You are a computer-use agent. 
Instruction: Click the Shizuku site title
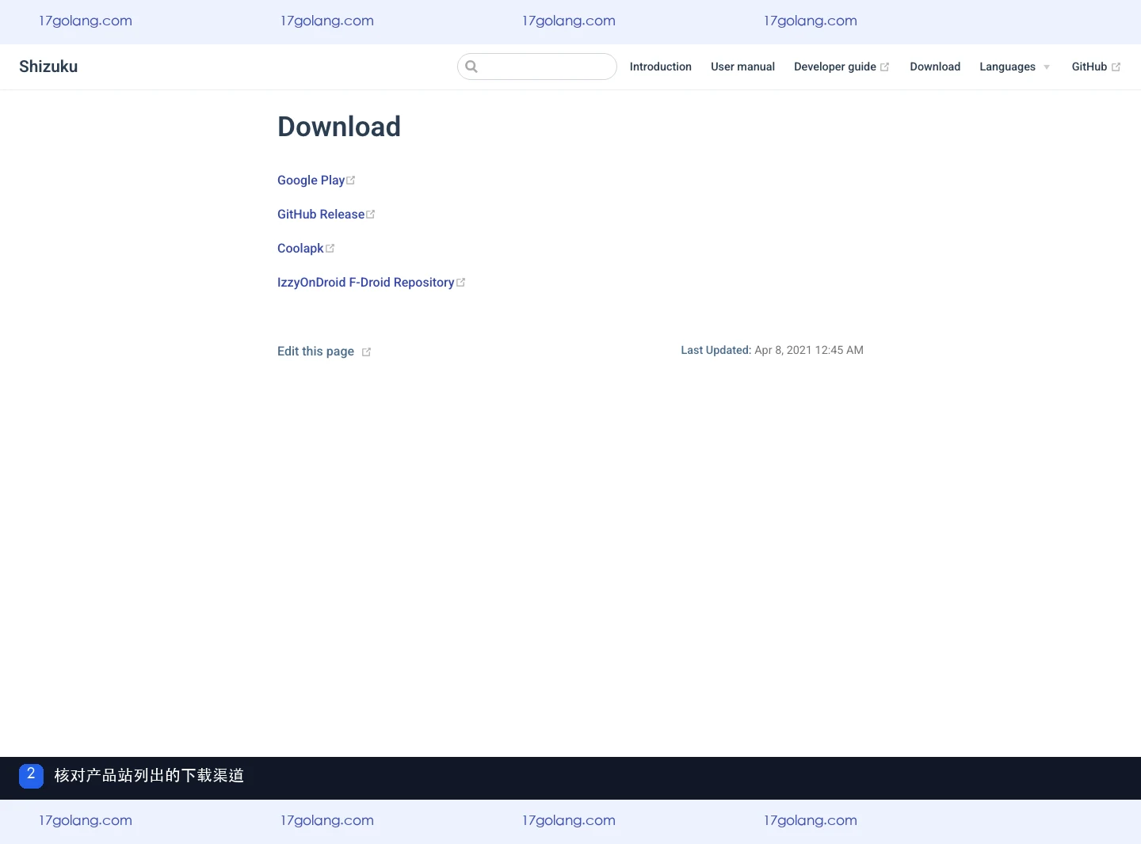tap(48, 67)
